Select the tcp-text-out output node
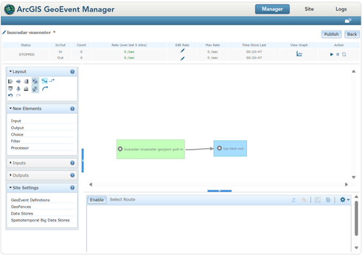 pos(230,148)
